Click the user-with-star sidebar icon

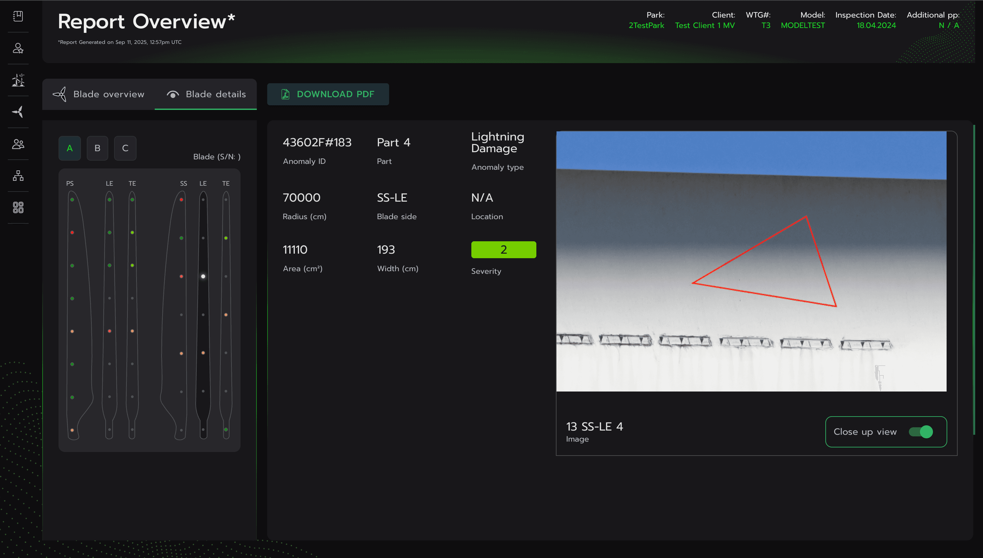[18, 48]
